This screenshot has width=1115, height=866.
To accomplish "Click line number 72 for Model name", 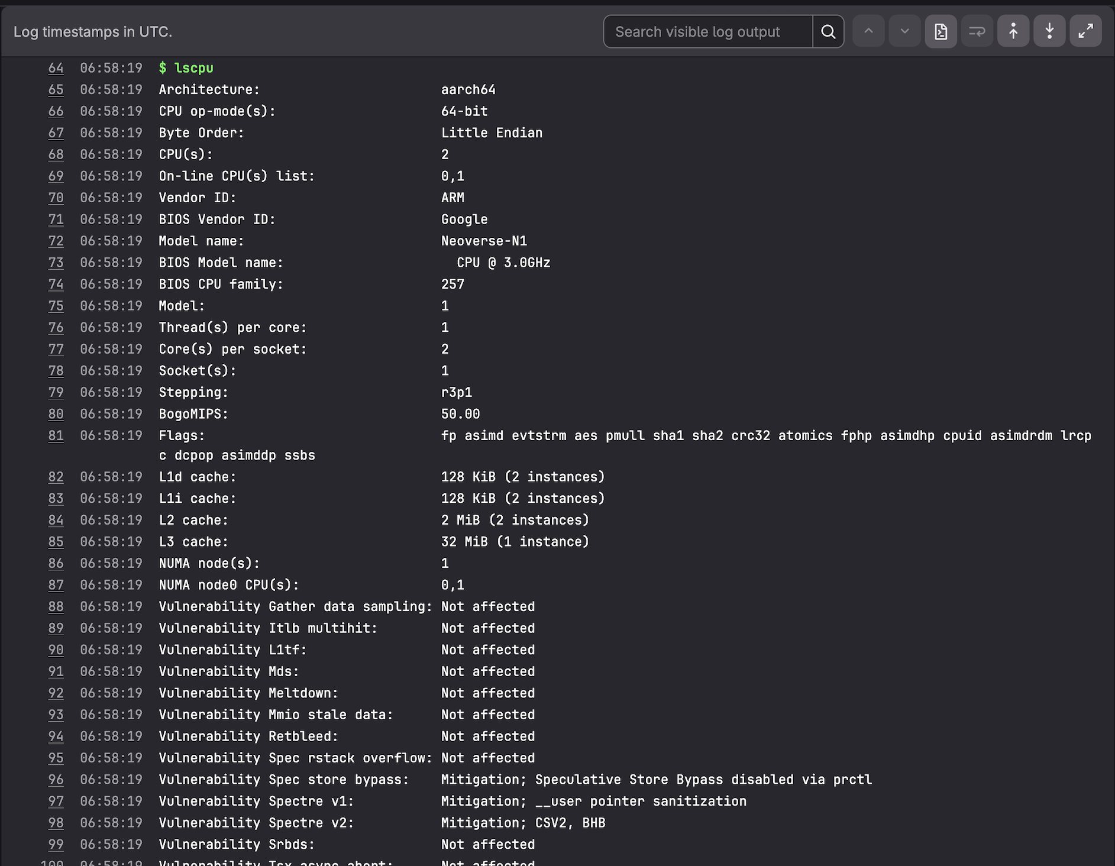I will (x=56, y=241).
